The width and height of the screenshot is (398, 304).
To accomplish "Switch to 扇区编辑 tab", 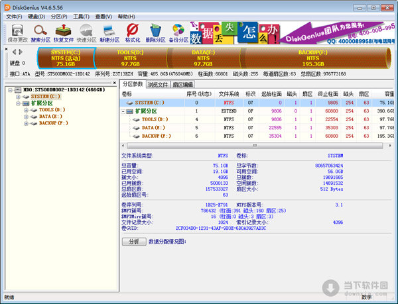I will point(183,85).
